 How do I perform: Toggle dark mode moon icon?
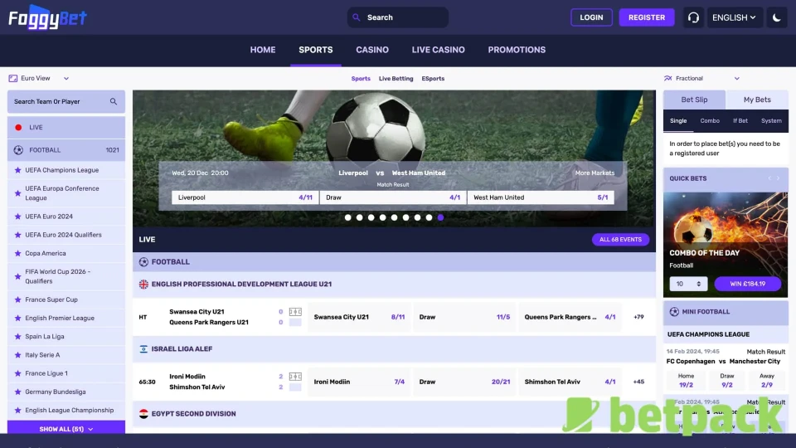click(776, 17)
